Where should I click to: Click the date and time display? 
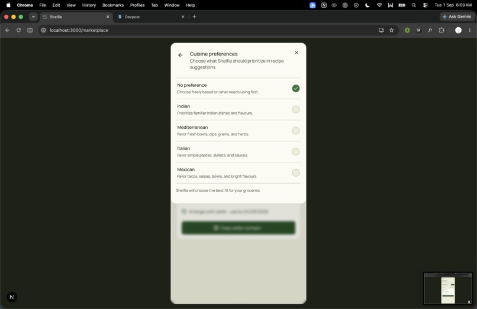click(x=453, y=5)
